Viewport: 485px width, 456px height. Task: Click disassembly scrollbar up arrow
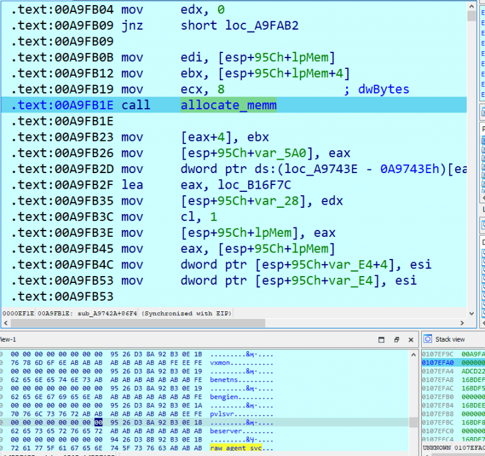[x=472, y=6]
